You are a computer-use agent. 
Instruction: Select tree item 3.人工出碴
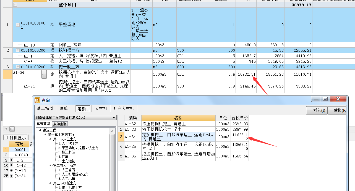click(67, 179)
